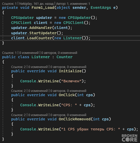Open the 'Ссылок: 2' CodeLens above OnClick(int cps)
Image resolution: width=140 pixels, height=143 pixels.
click(x=18, y=91)
